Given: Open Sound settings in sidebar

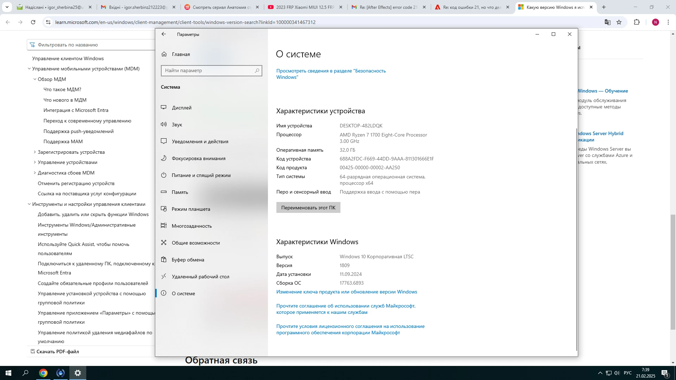Looking at the screenshot, I should 177,125.
